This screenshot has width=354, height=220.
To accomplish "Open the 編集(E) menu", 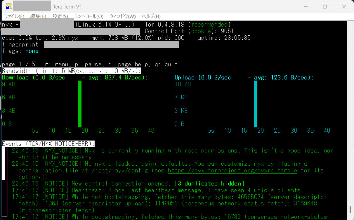I will coord(38,16).
